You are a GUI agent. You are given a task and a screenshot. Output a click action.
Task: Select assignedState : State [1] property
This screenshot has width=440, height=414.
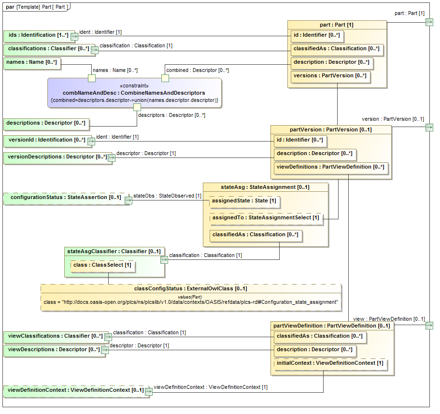pyautogui.click(x=244, y=201)
